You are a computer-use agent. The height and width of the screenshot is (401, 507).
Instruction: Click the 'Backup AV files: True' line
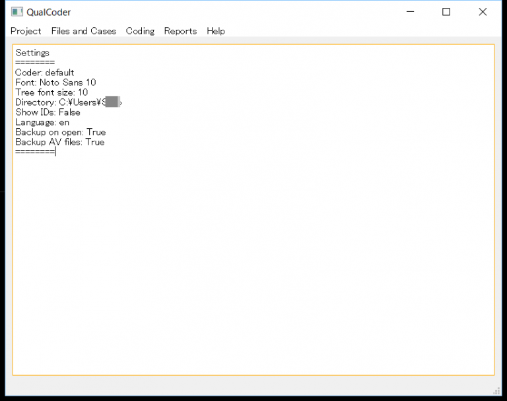click(59, 142)
